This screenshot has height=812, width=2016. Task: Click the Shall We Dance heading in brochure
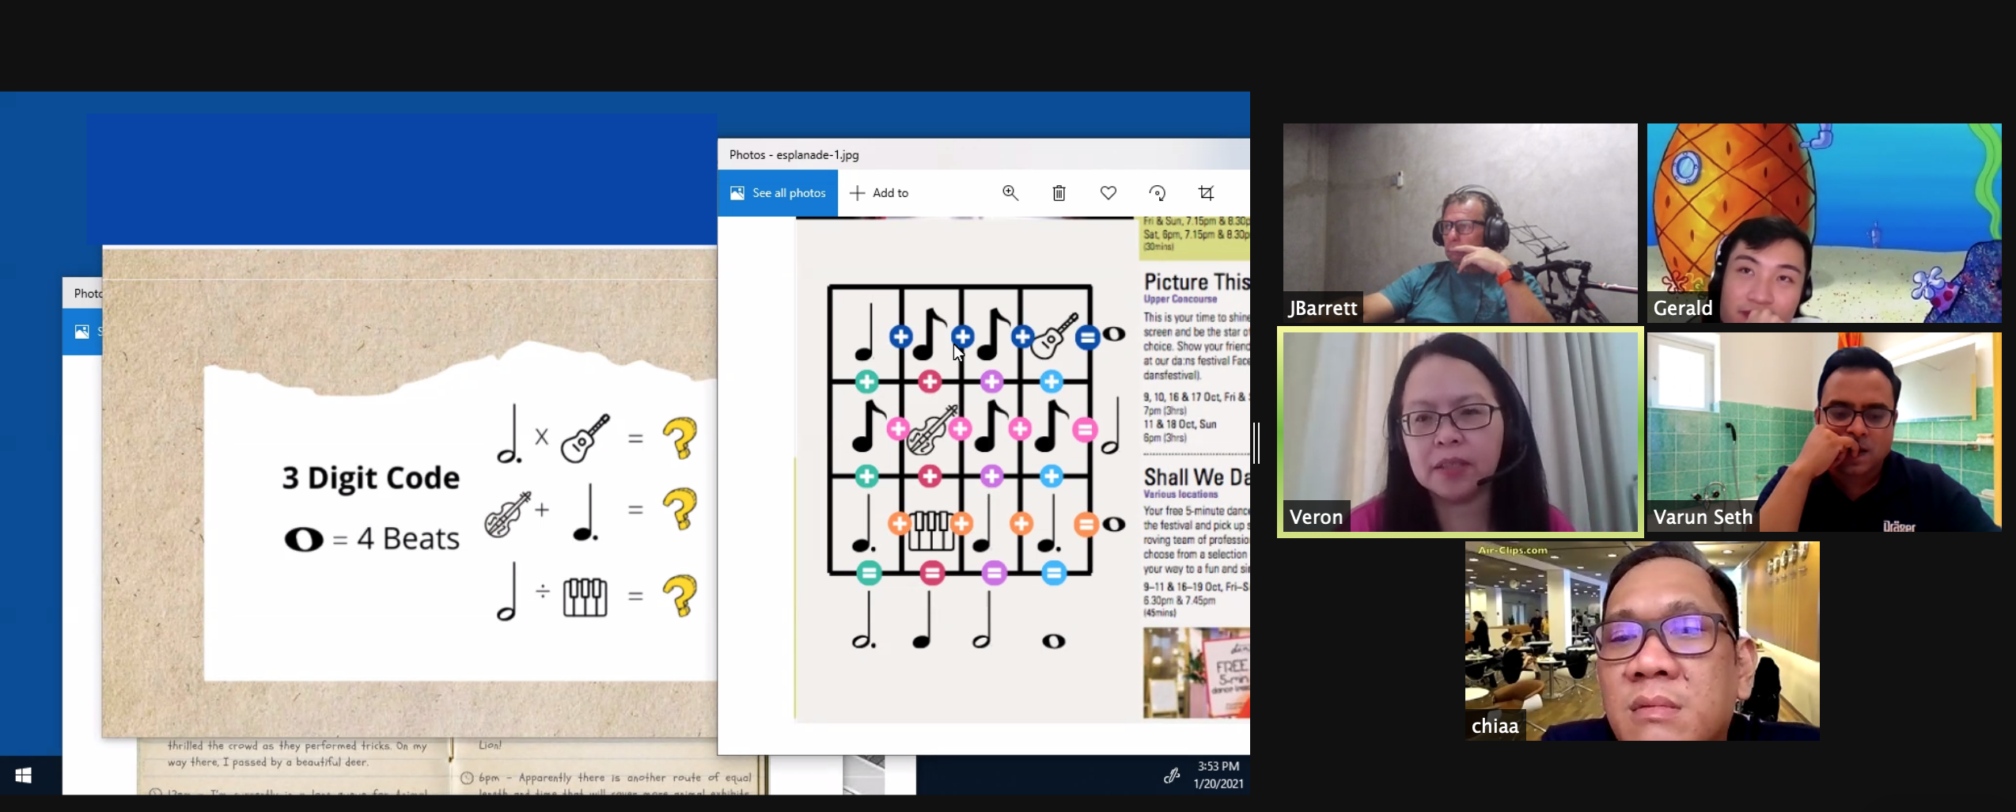tap(1196, 476)
